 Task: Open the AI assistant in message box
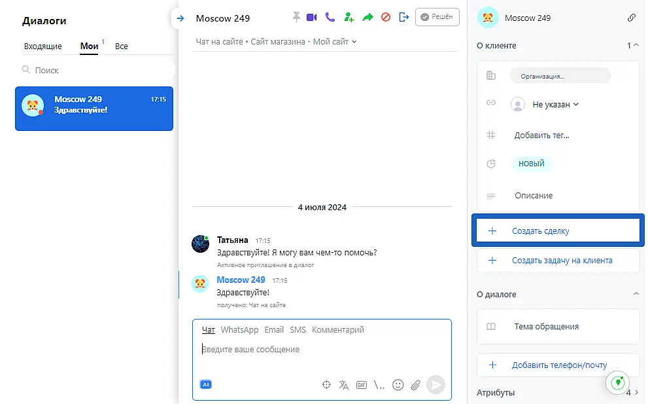pos(206,385)
